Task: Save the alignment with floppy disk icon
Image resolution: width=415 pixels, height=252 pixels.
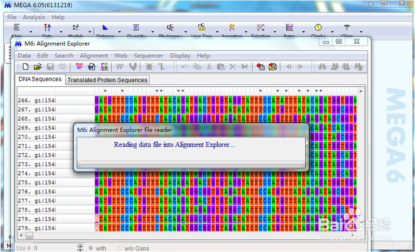Action: pos(50,67)
